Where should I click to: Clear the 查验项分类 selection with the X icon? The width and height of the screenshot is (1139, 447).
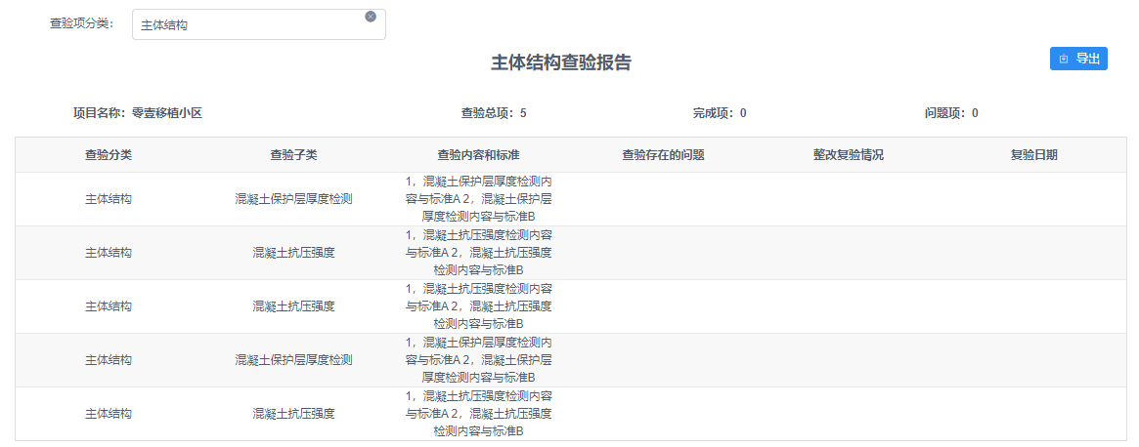371,17
